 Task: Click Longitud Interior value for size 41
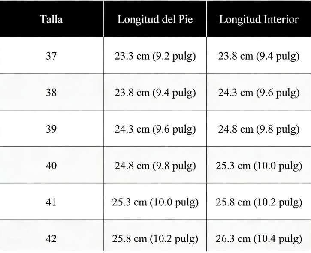click(x=259, y=202)
